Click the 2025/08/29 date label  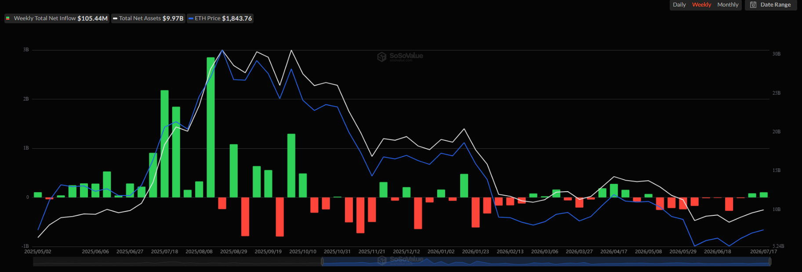point(233,252)
